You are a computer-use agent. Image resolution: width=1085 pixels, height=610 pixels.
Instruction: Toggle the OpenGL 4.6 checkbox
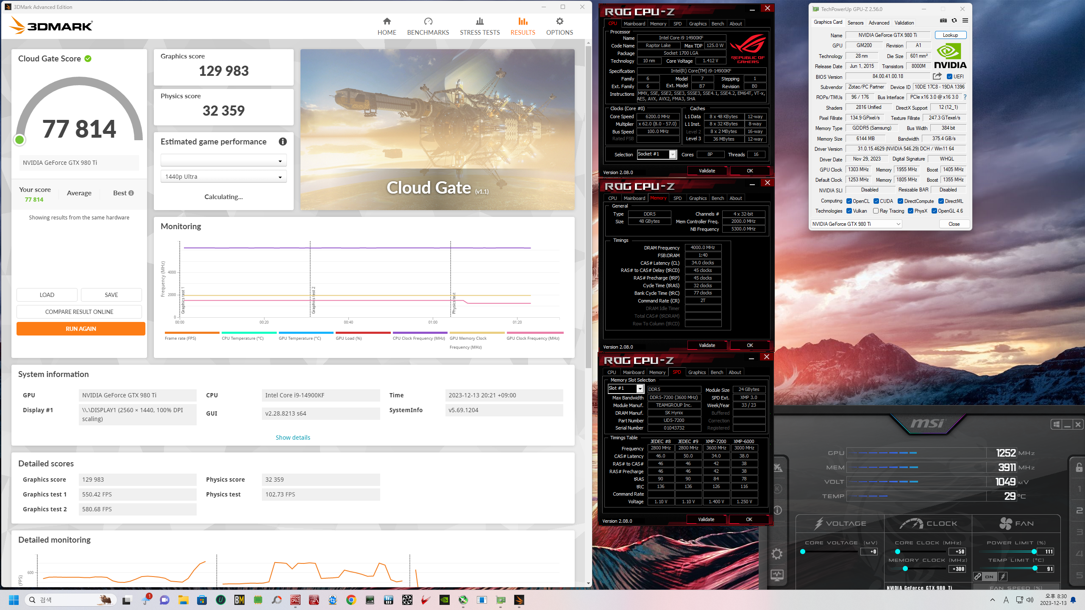[x=934, y=211]
